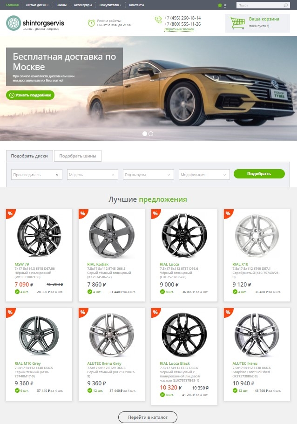This screenshot has width=297, height=424.
Task: Click availability checkmark for RIAL Kodiak
Action: coord(90,292)
